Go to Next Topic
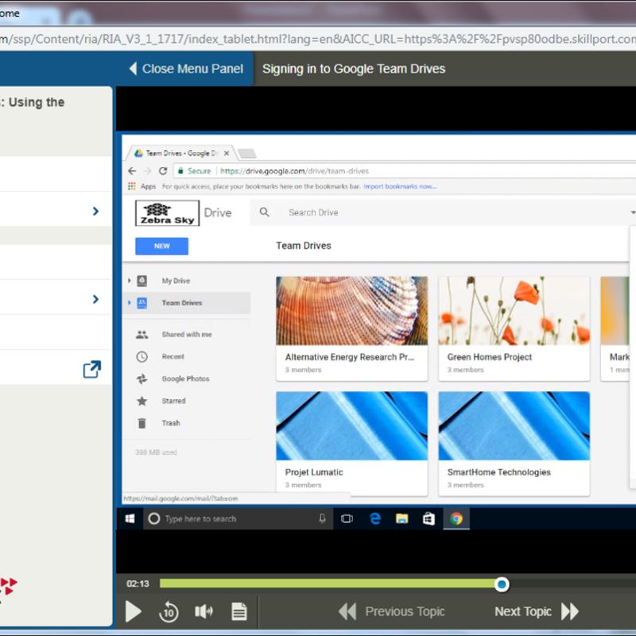Image resolution: width=636 pixels, height=636 pixels. (536, 611)
